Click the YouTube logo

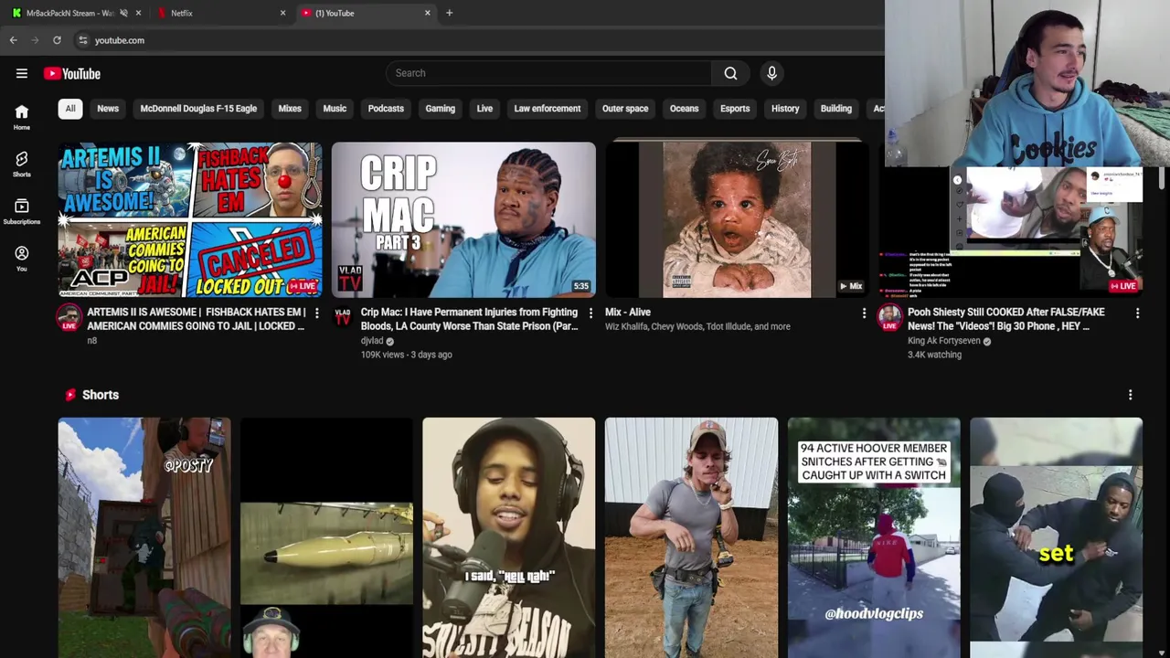[x=72, y=74]
